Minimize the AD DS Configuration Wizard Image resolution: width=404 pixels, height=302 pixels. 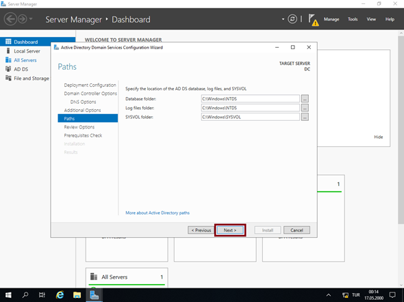277,47
